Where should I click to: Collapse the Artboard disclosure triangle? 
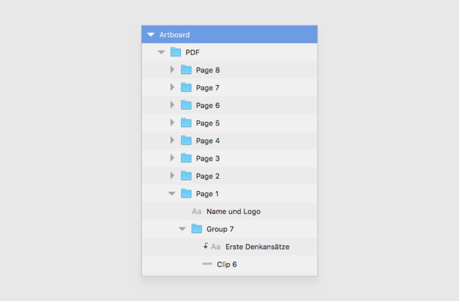pos(151,35)
